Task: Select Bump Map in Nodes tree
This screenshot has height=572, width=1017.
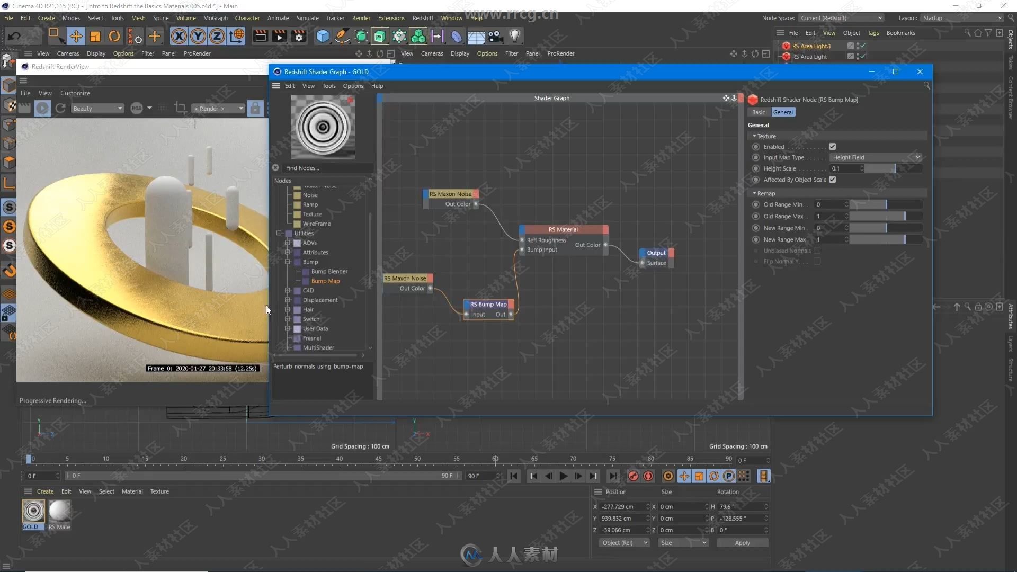Action: (x=325, y=281)
